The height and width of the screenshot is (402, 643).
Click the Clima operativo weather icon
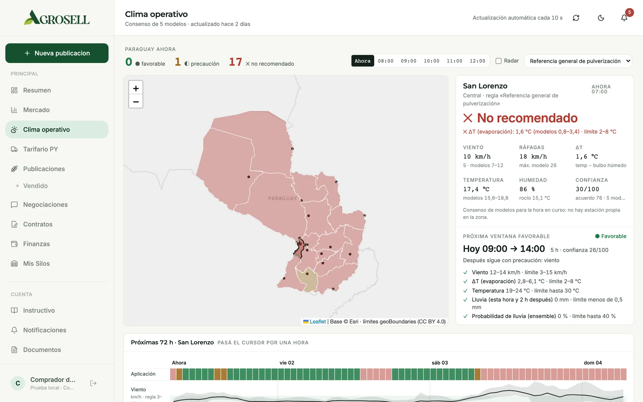[14, 130]
